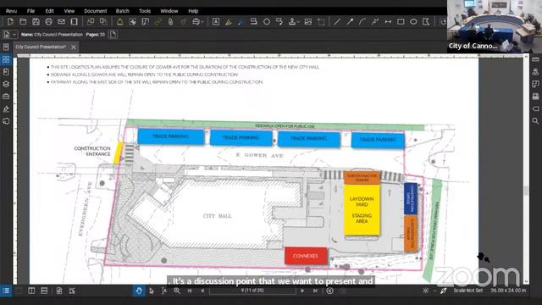Activate the Select Text tool
Image resolution: width=542 pixels, height=305 pixels.
[164, 291]
